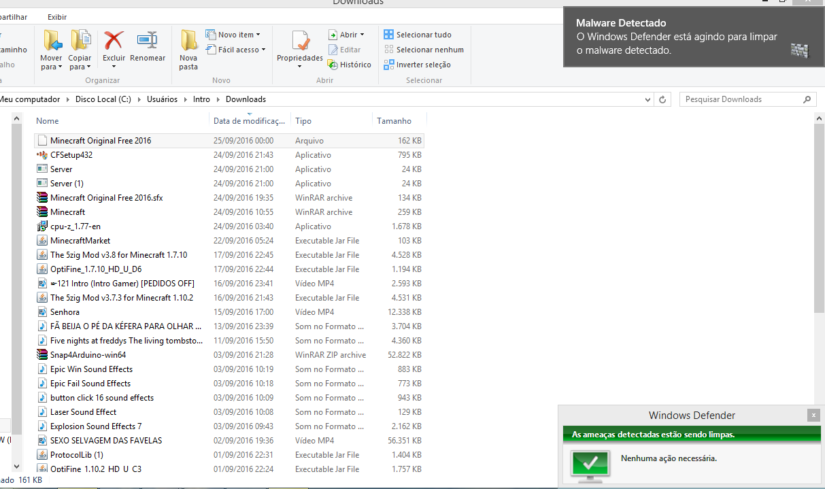
Task: Click the Downloads breadcrumb
Action: tap(246, 99)
